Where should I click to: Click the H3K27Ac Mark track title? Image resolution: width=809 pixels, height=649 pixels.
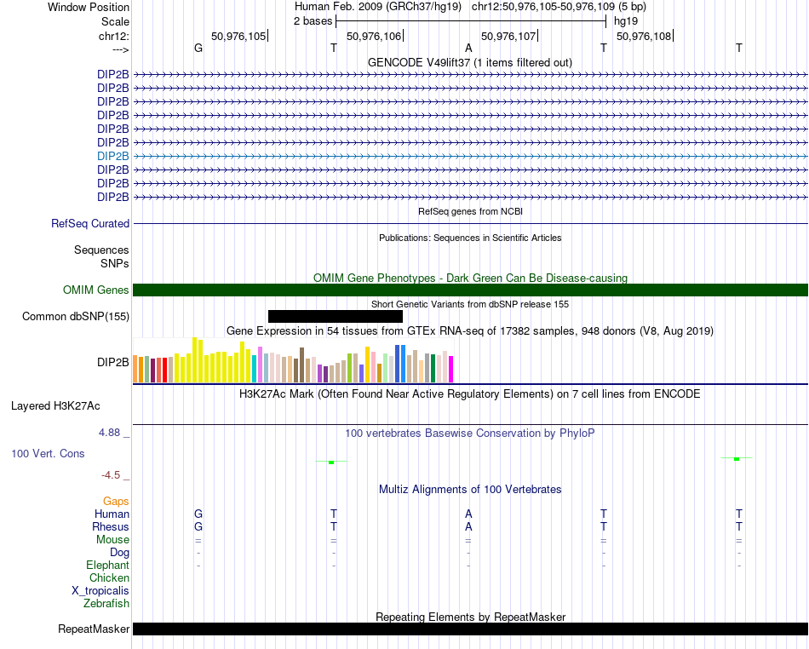click(x=470, y=394)
